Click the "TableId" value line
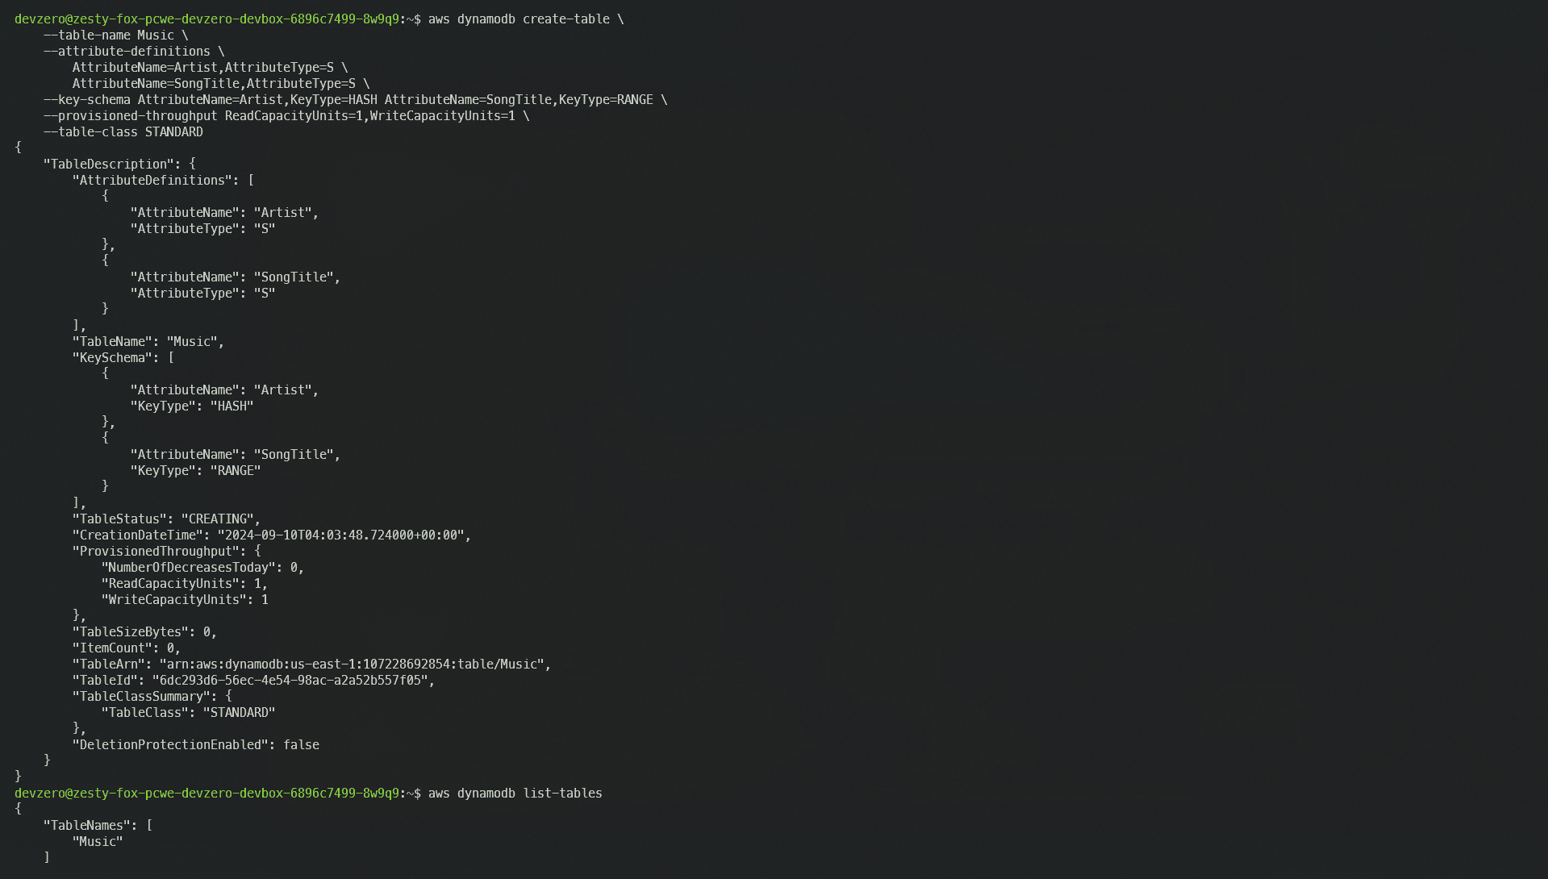The image size is (1548, 879). (x=253, y=681)
